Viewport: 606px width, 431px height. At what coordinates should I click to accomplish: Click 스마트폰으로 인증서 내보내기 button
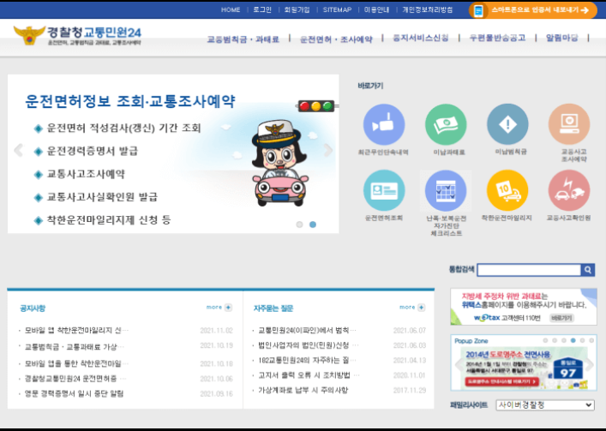pos(532,10)
